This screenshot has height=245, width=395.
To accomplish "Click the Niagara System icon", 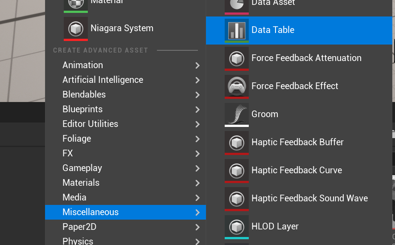I will pyautogui.click(x=75, y=29).
